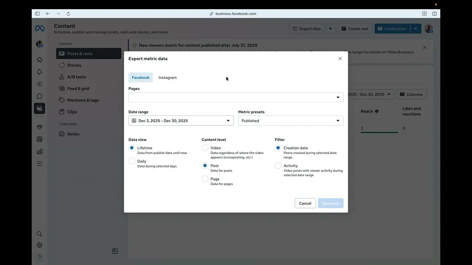The height and width of the screenshot is (265, 472).
Task: Click the Cancel button
Action: click(305, 203)
